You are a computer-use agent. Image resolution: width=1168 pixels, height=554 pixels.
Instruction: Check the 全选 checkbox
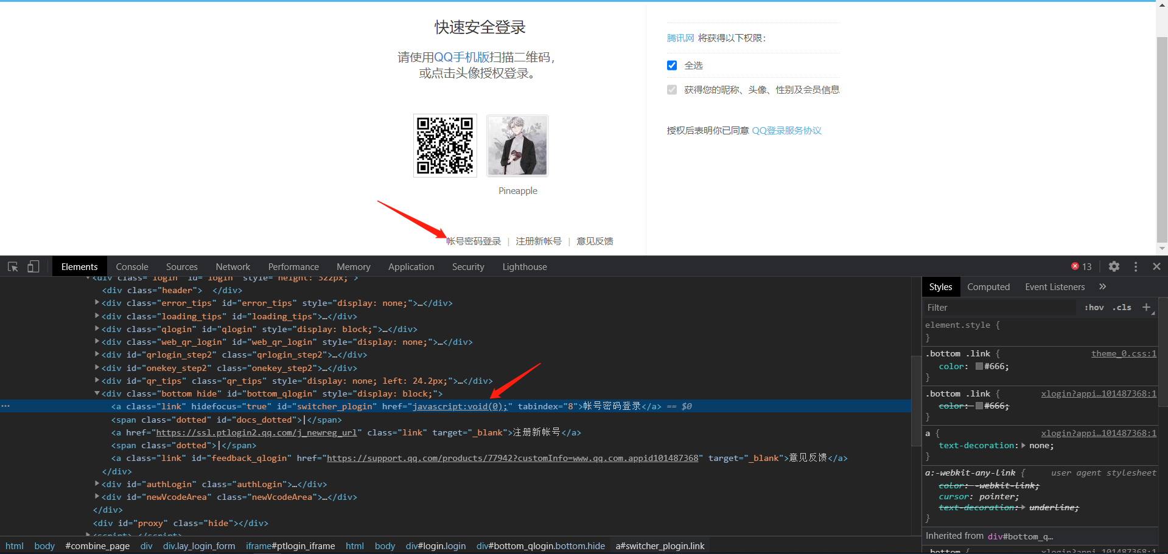[x=672, y=65]
